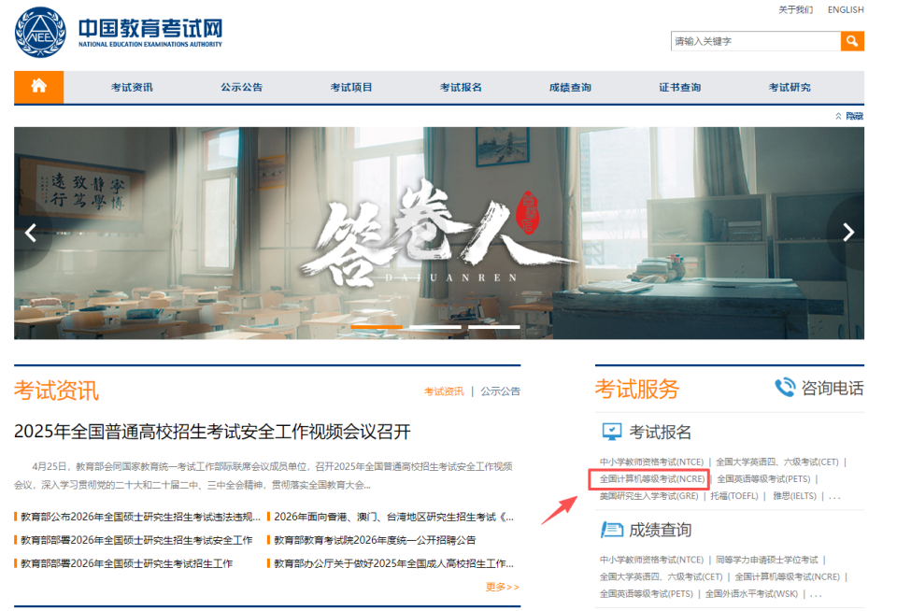Viewport: 897px width, 611px height.
Task: Focus the keyword search input field
Action: click(756, 41)
